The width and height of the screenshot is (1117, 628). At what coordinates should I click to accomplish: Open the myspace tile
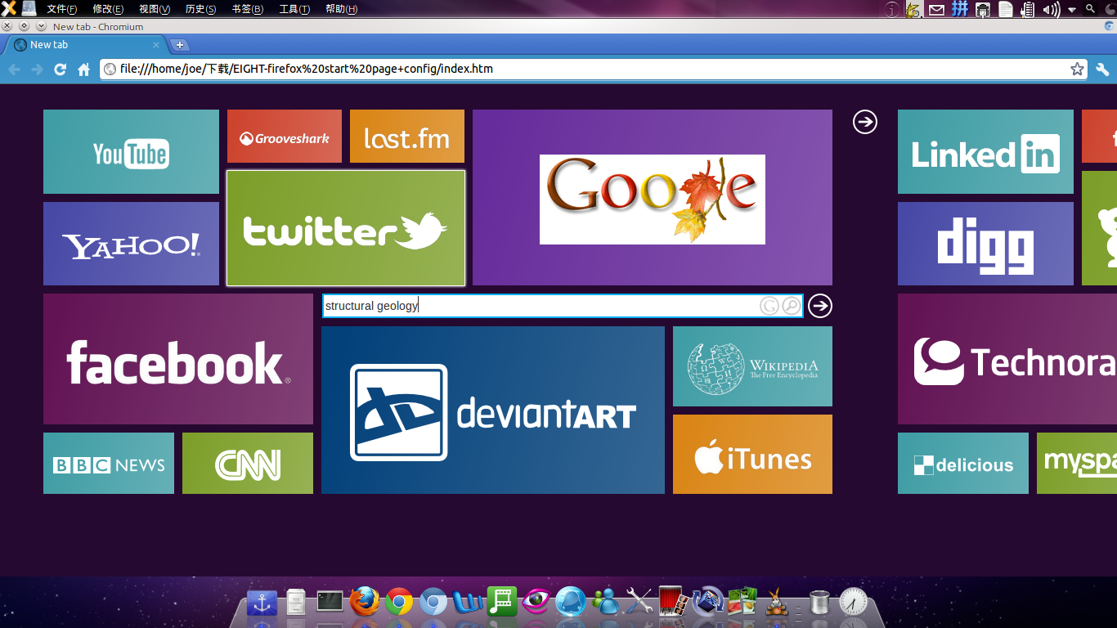1077,464
